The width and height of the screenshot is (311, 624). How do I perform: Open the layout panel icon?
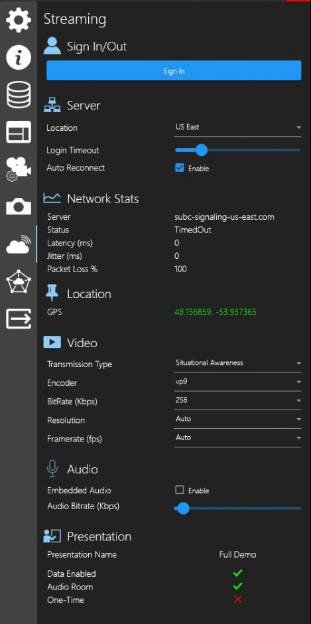pos(19,131)
